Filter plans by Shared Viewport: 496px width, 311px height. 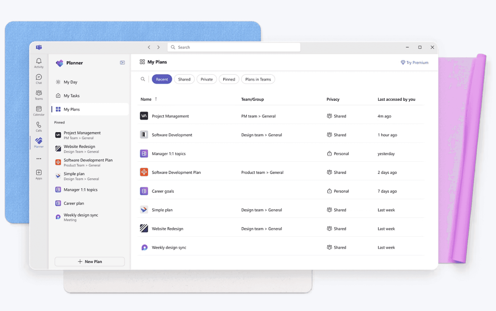184,79
